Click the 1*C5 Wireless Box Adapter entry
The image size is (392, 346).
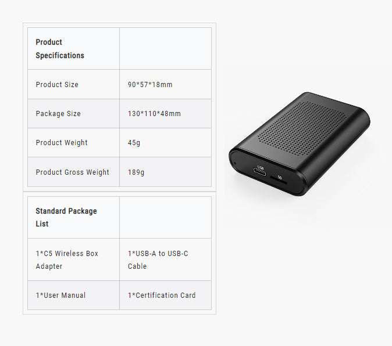[67, 259]
